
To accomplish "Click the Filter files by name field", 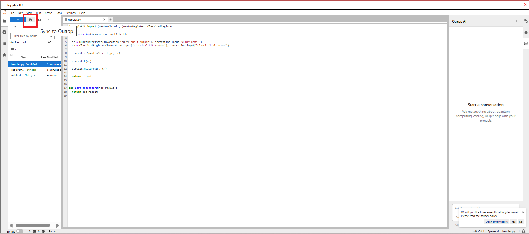I will (30, 36).
